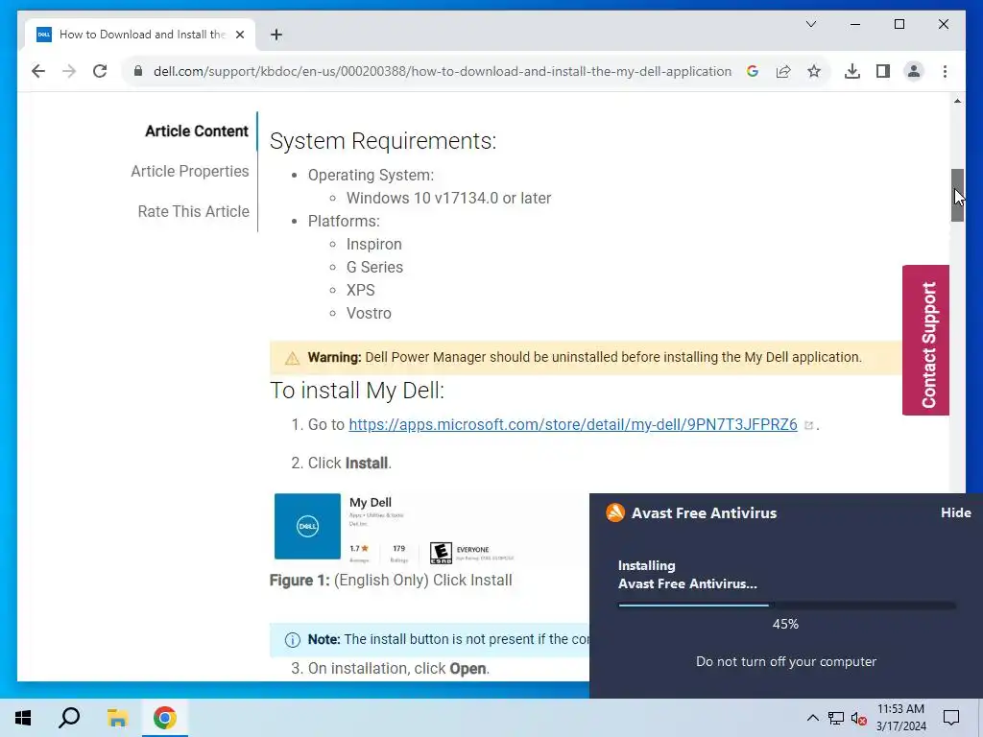Click Chrome icon in taskbar

point(165,718)
